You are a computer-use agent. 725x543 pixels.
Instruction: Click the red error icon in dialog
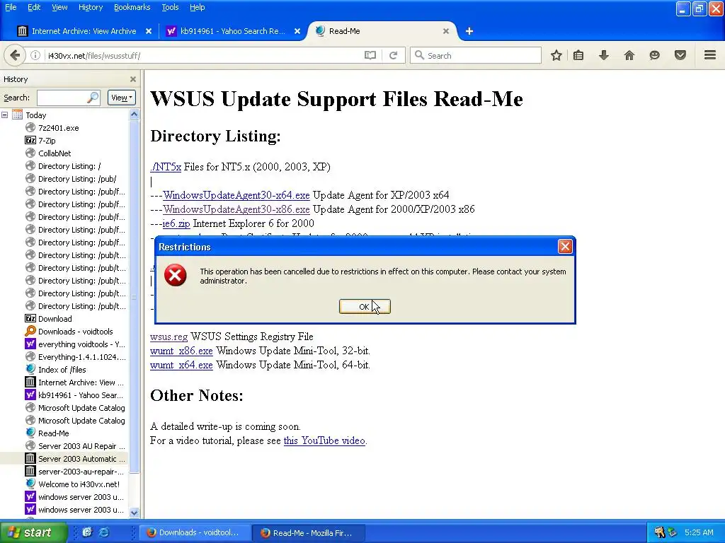coord(176,275)
